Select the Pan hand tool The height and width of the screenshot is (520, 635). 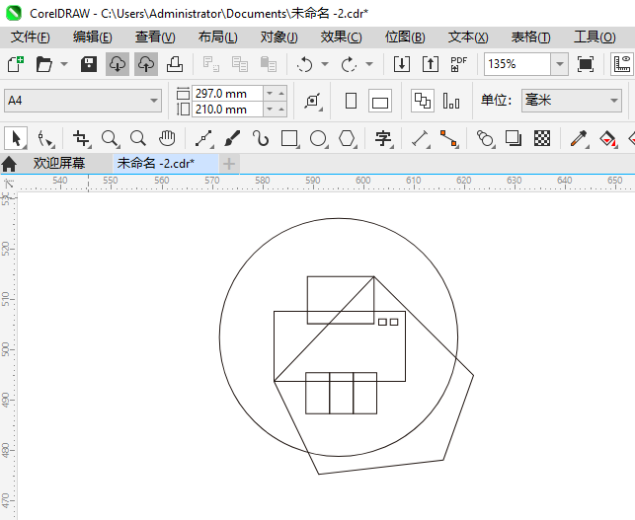[167, 138]
